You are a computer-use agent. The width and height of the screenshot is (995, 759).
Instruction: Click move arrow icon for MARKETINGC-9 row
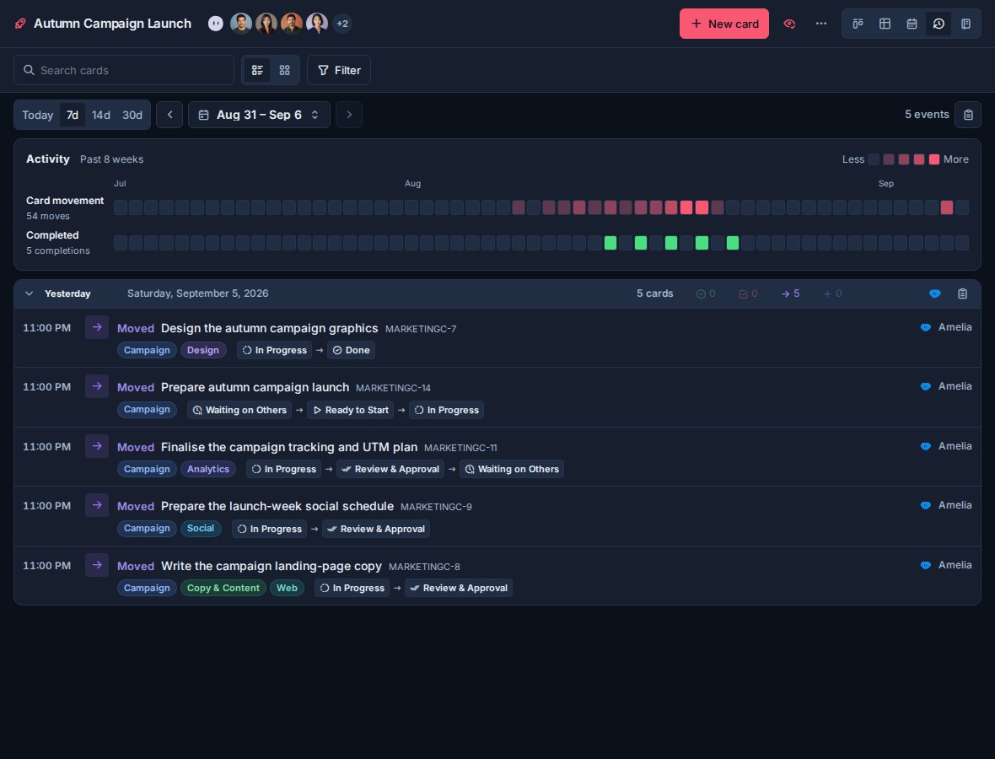point(96,505)
